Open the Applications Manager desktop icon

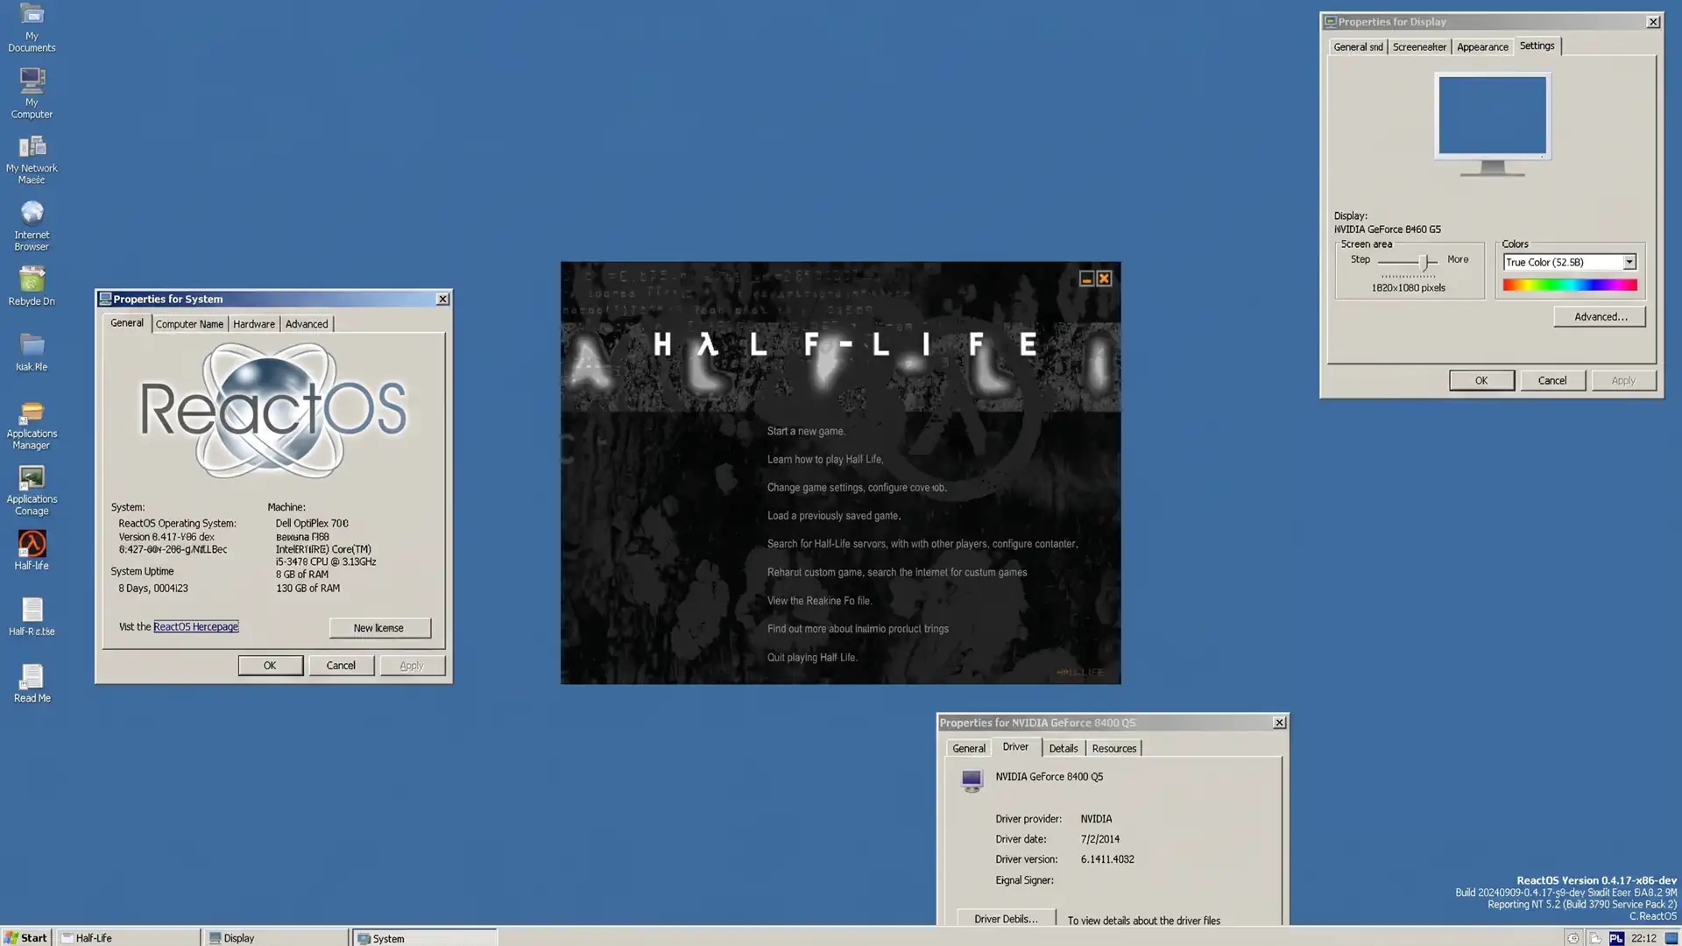tap(32, 426)
